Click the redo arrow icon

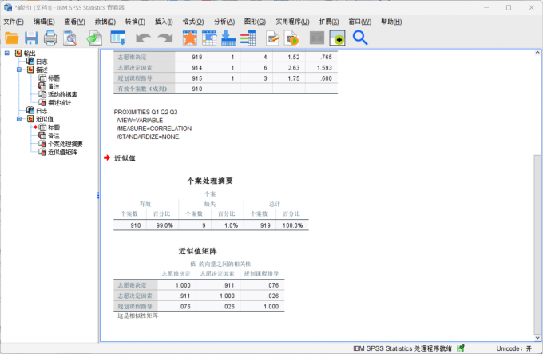[x=165, y=38]
